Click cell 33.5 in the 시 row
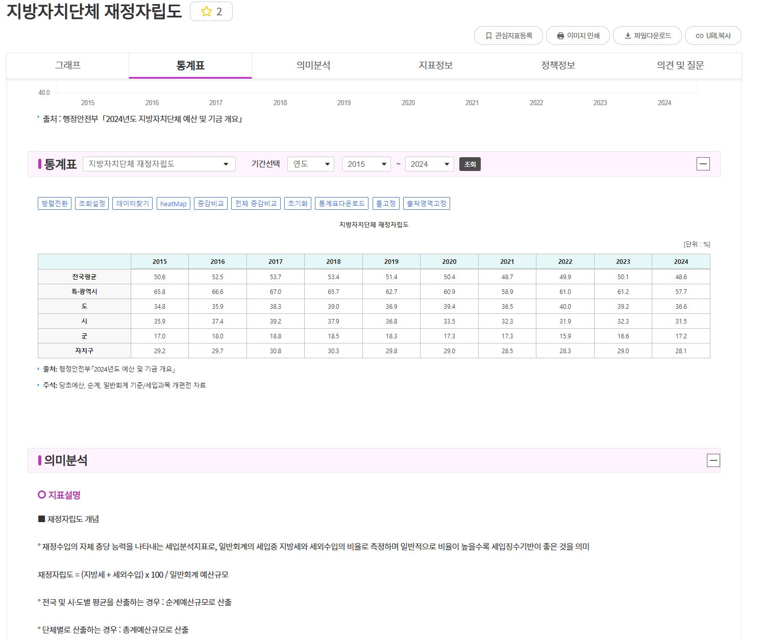This screenshot has width=763, height=639. tap(449, 321)
